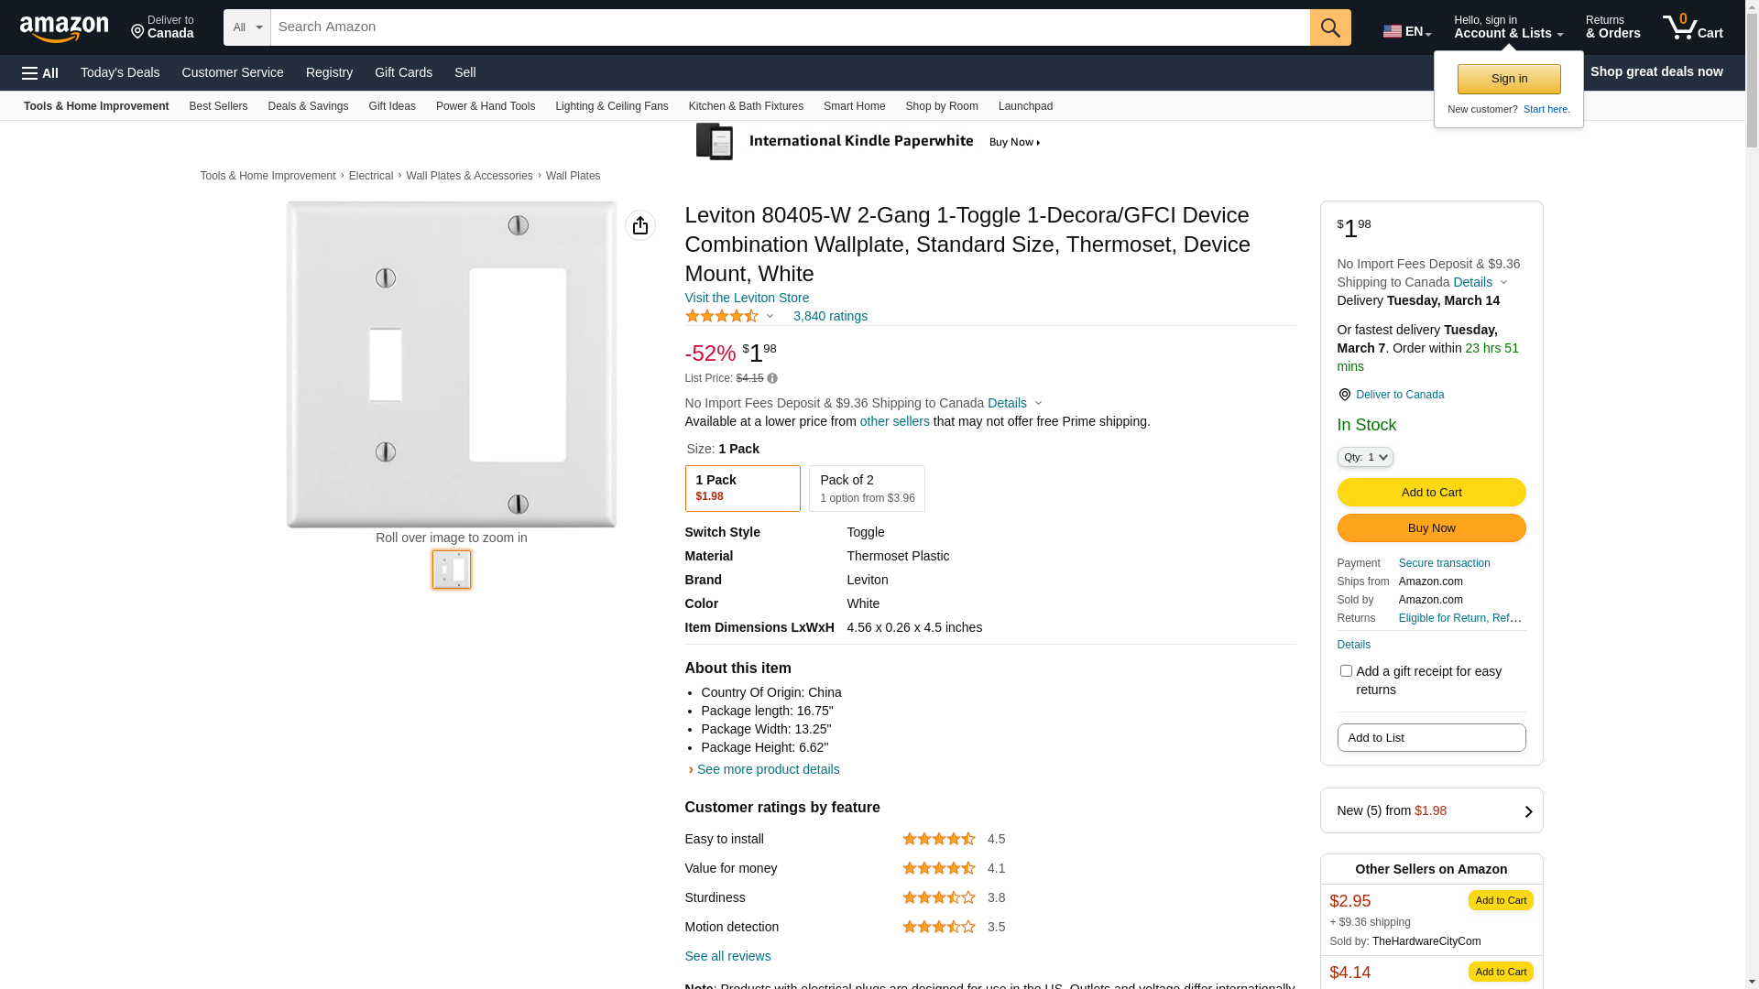Open Today's Deals in navigation bar
This screenshot has height=989, width=1759.
click(120, 72)
